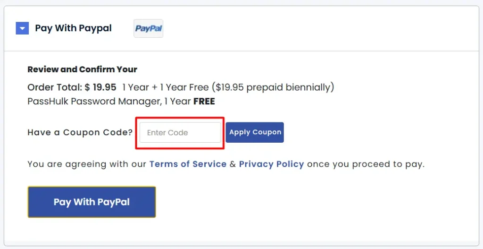The width and height of the screenshot is (483, 249).
Task: Click the bold FREE word
Action: 204,101
